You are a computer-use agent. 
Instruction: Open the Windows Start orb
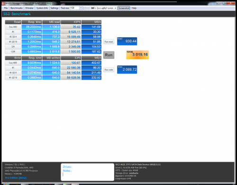pyautogui.click(x=6, y=184)
